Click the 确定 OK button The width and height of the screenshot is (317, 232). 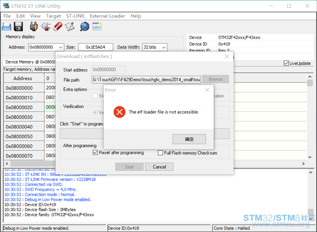point(189,139)
